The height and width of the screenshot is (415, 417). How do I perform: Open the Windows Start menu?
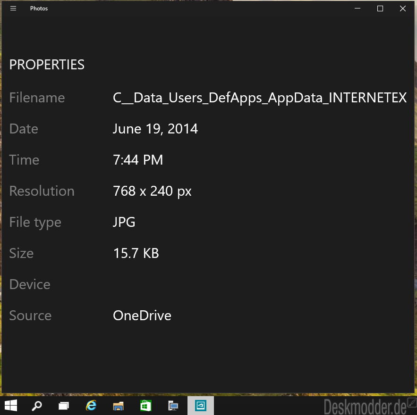coord(11,406)
